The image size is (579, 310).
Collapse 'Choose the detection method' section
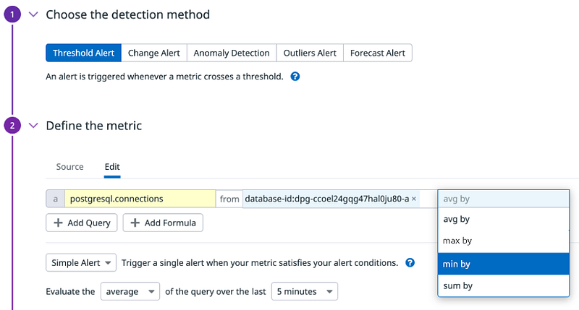(x=33, y=14)
